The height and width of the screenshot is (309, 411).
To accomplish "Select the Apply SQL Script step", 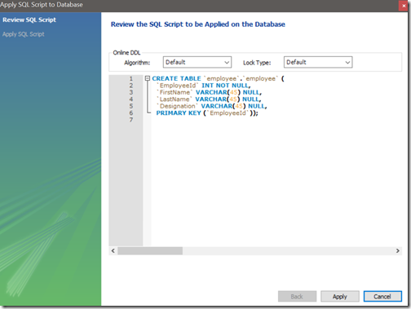I will pyautogui.click(x=24, y=34).
